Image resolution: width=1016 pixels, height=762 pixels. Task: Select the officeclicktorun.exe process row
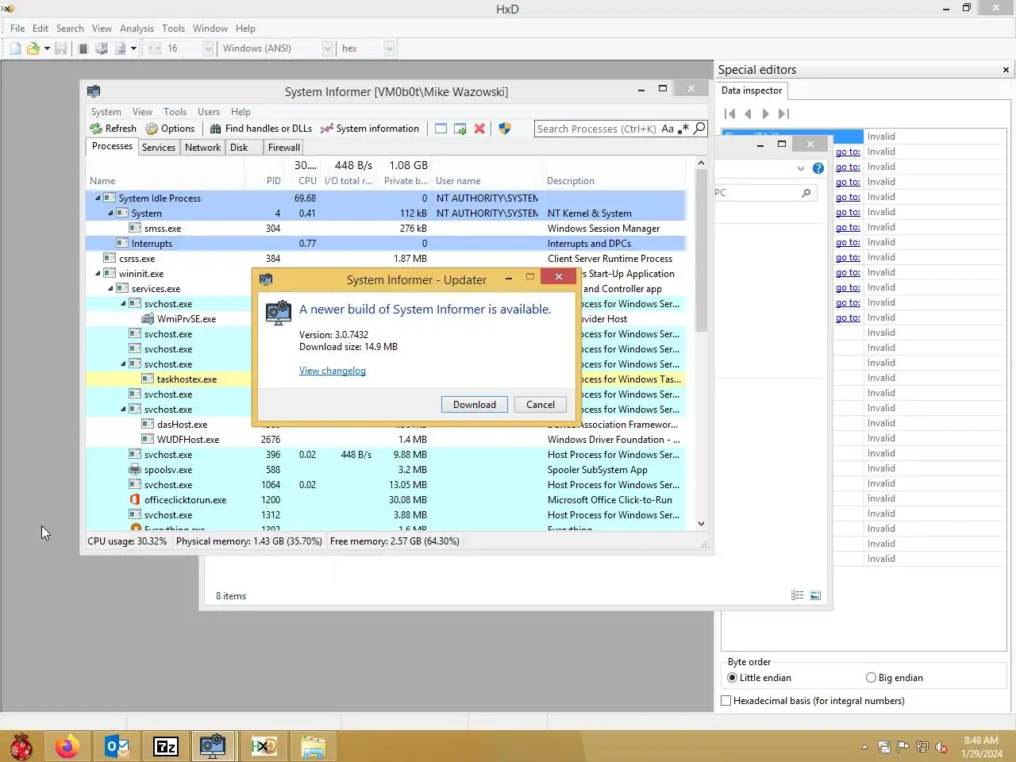[x=386, y=500]
